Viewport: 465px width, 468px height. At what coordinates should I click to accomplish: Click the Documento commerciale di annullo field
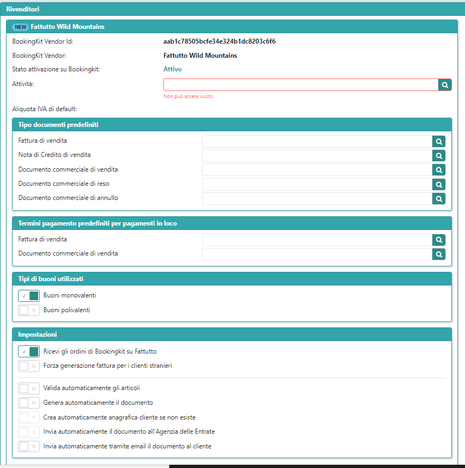(x=317, y=198)
